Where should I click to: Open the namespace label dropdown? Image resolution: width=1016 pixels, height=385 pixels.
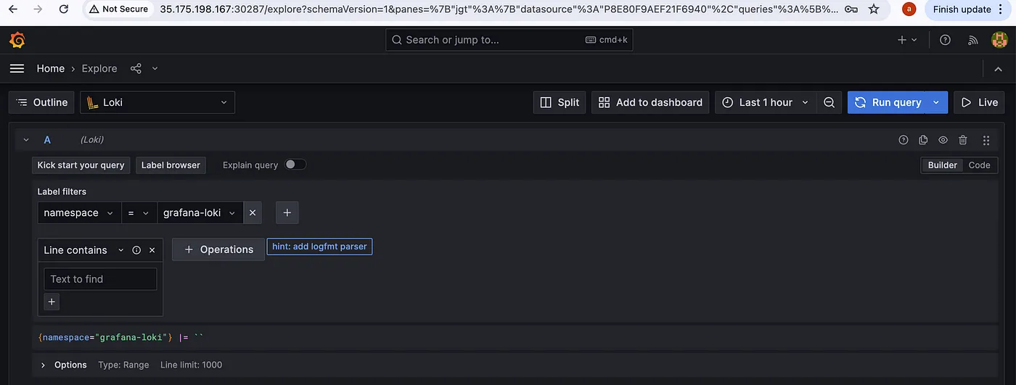coord(79,213)
